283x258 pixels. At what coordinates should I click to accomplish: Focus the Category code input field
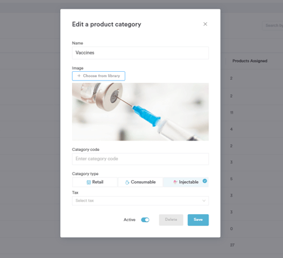pyautogui.click(x=140, y=159)
